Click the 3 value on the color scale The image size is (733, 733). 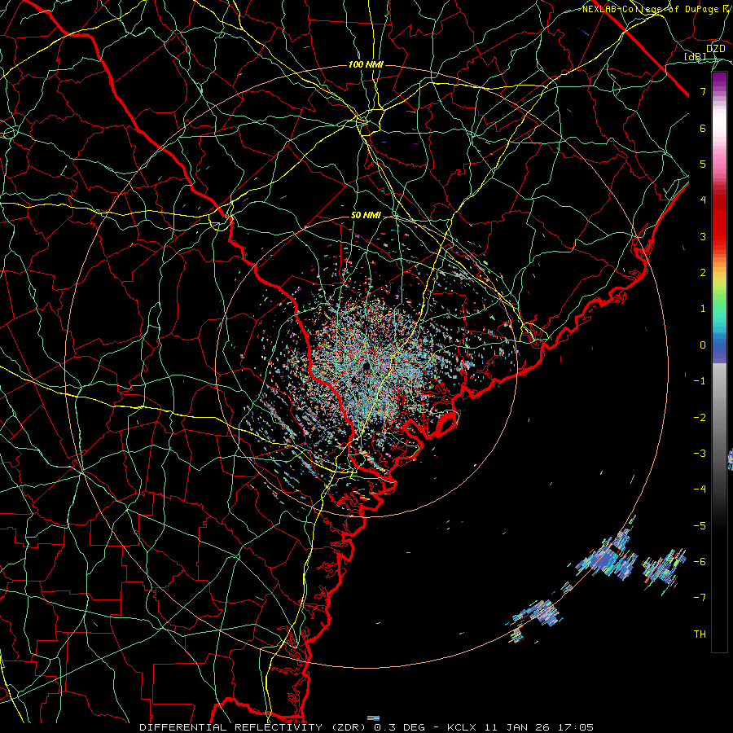(x=703, y=236)
